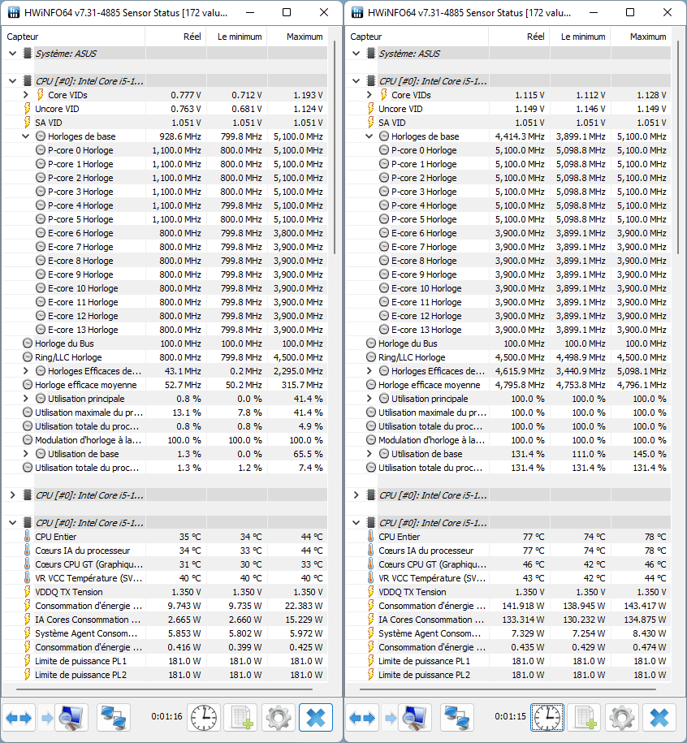Image resolution: width=687 pixels, height=743 pixels.
Task: Collapse Système: ASUS group in left window
Action: (x=13, y=54)
